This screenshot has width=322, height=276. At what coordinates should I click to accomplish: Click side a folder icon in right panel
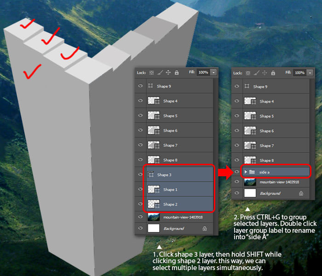(x=252, y=172)
